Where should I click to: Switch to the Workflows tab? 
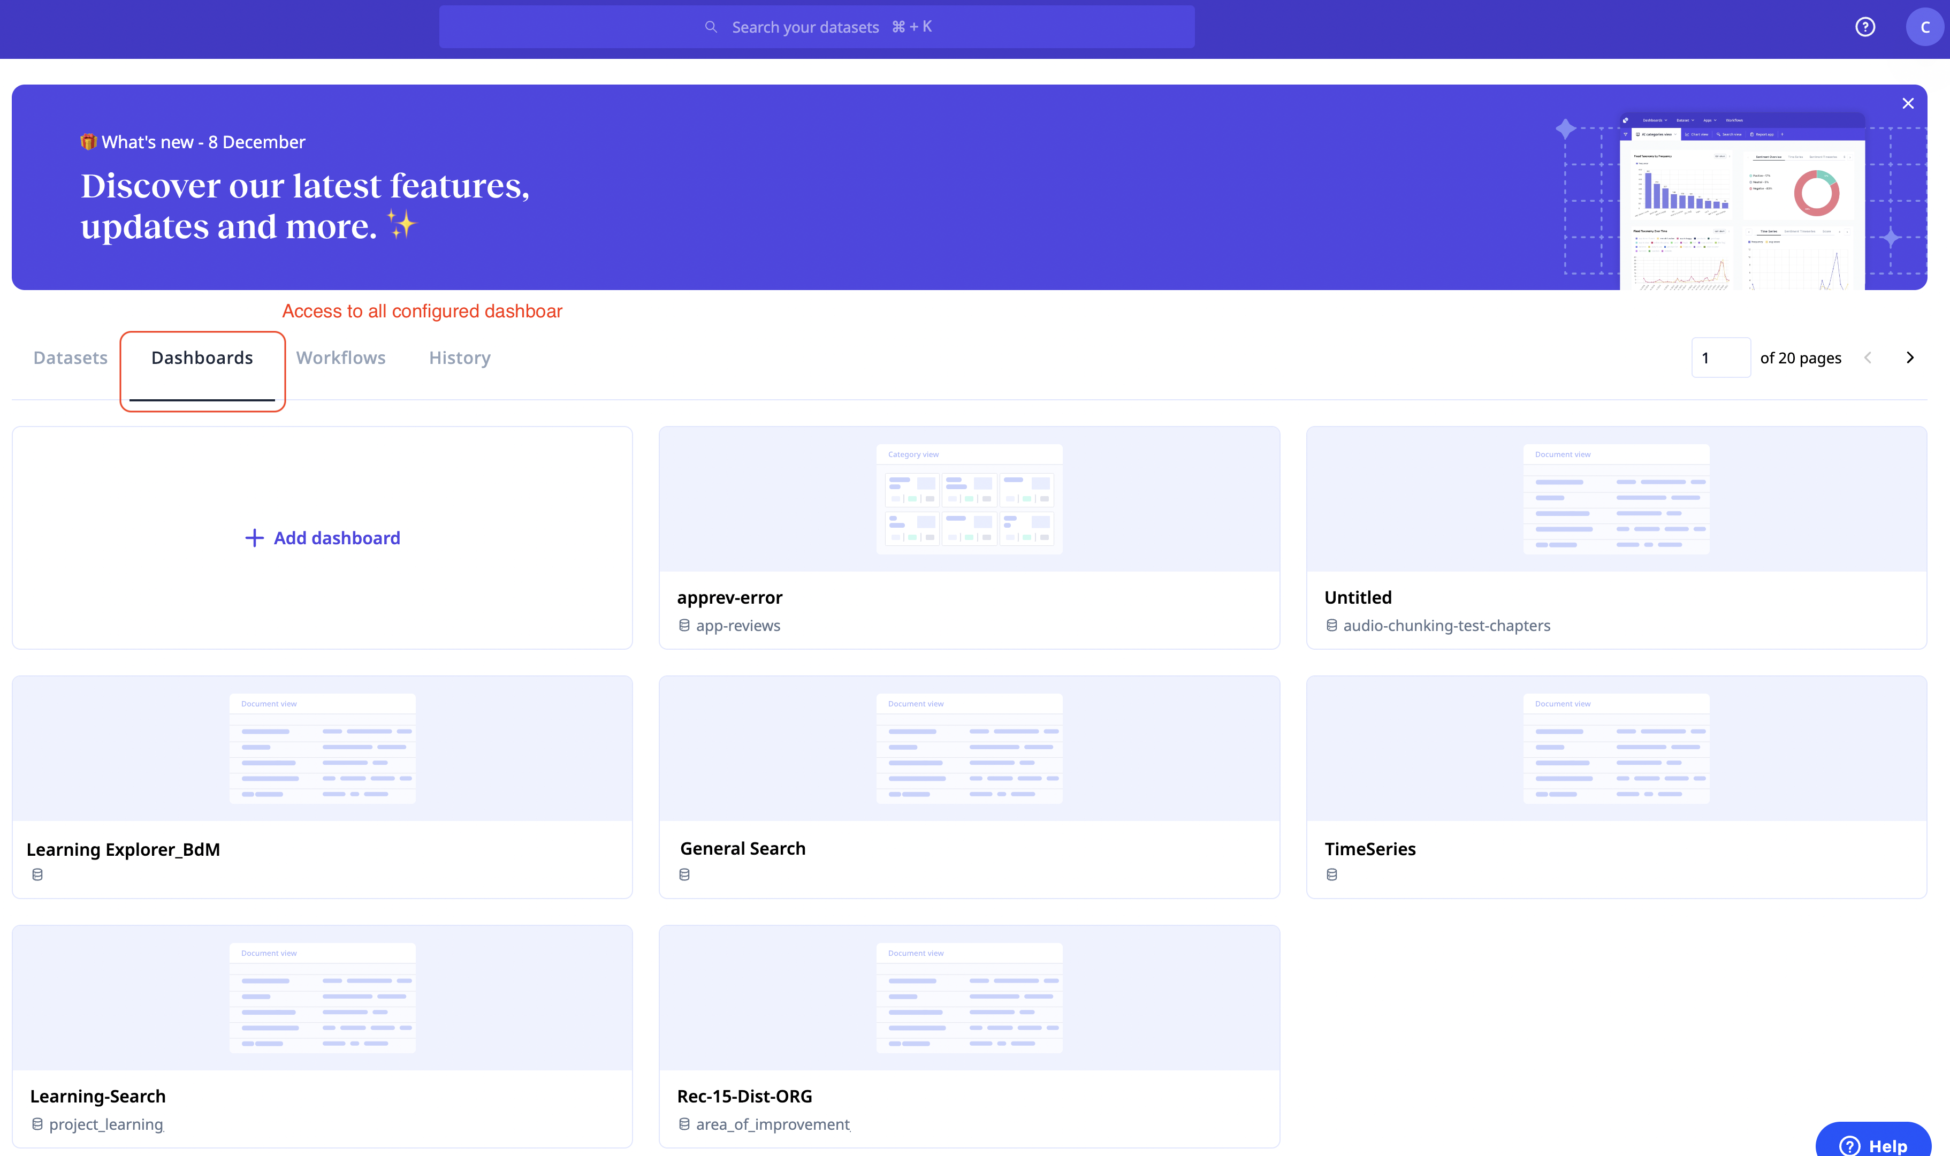(x=340, y=358)
